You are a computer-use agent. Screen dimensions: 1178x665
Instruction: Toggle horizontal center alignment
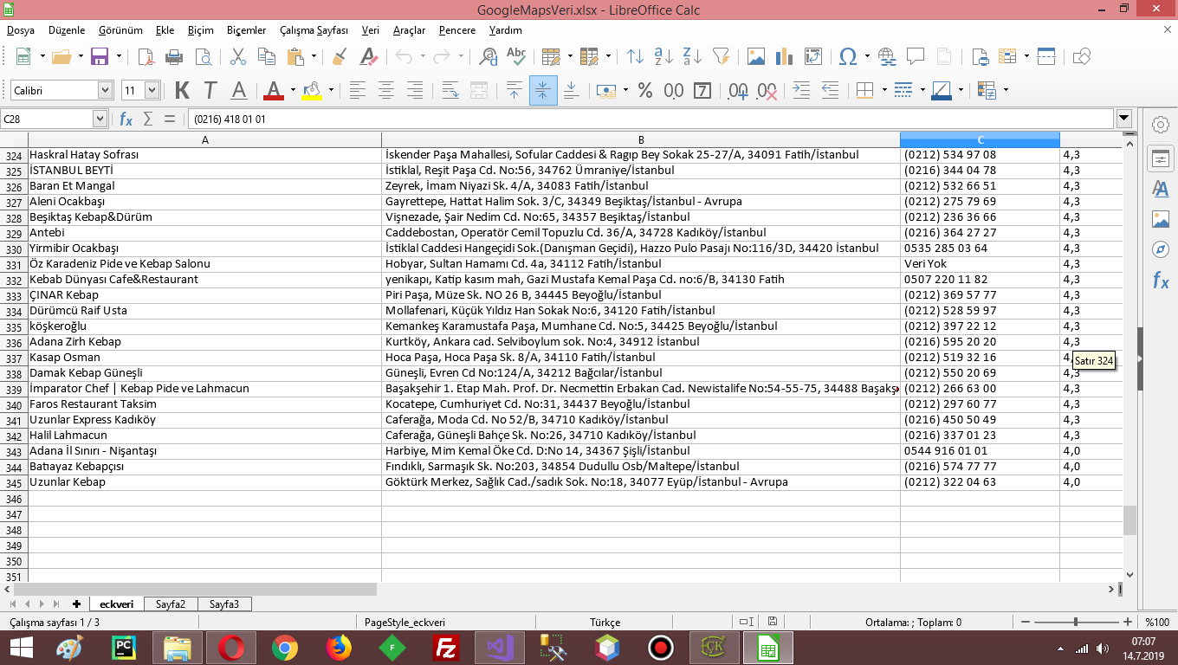pyautogui.click(x=386, y=90)
